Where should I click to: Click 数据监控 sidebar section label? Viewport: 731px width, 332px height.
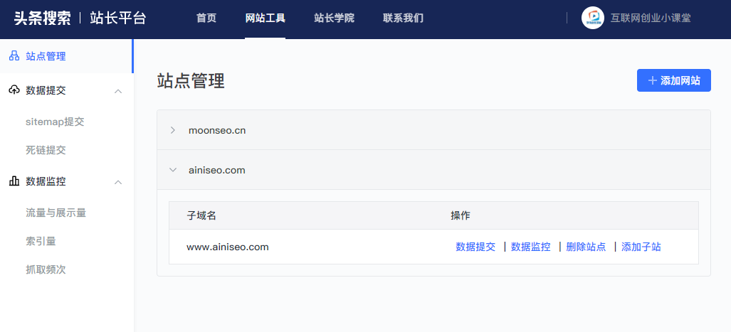(x=46, y=181)
